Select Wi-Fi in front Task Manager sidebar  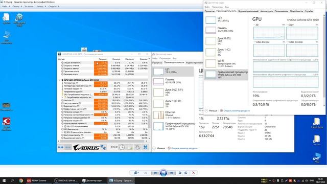tap(226, 63)
